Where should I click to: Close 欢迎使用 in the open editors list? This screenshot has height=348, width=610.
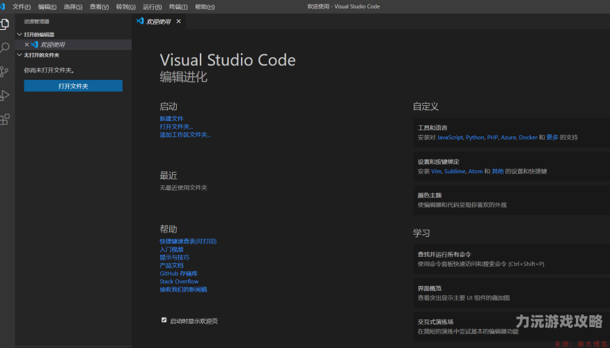pyautogui.click(x=27, y=45)
